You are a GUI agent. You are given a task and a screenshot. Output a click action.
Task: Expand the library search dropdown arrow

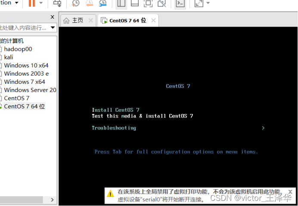[53, 28]
